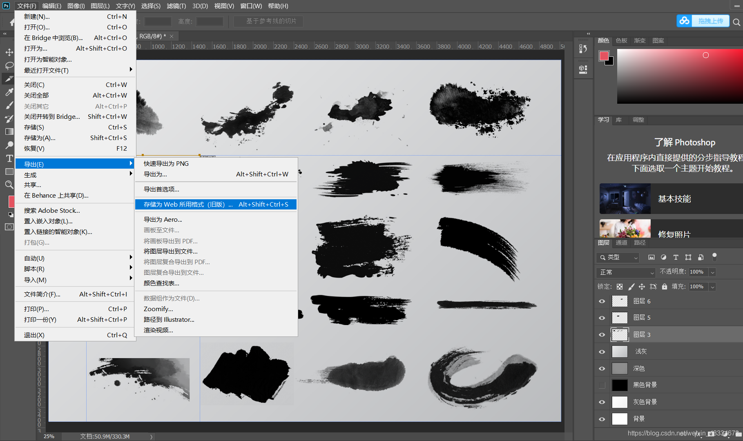Select the Slice tool in the toolbar
This screenshot has height=441, width=743.
[9, 79]
